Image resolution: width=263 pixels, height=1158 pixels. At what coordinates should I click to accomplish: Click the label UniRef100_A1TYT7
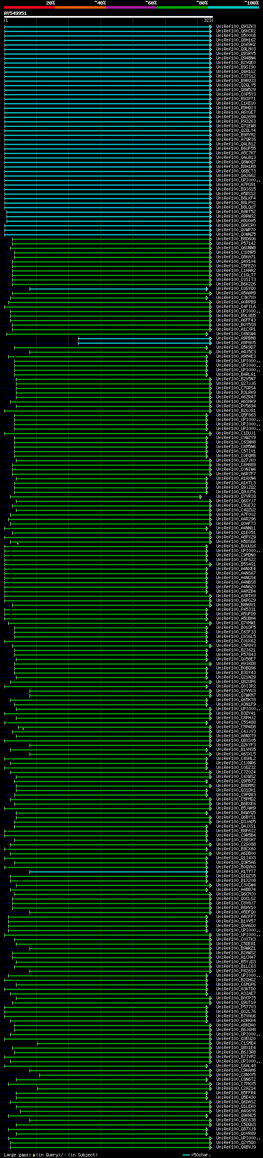(236, 872)
